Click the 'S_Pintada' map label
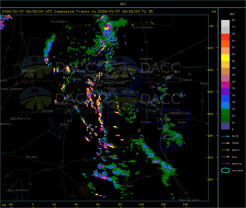Image resolution: width=246 pixels, height=208 pixels. coord(73,79)
